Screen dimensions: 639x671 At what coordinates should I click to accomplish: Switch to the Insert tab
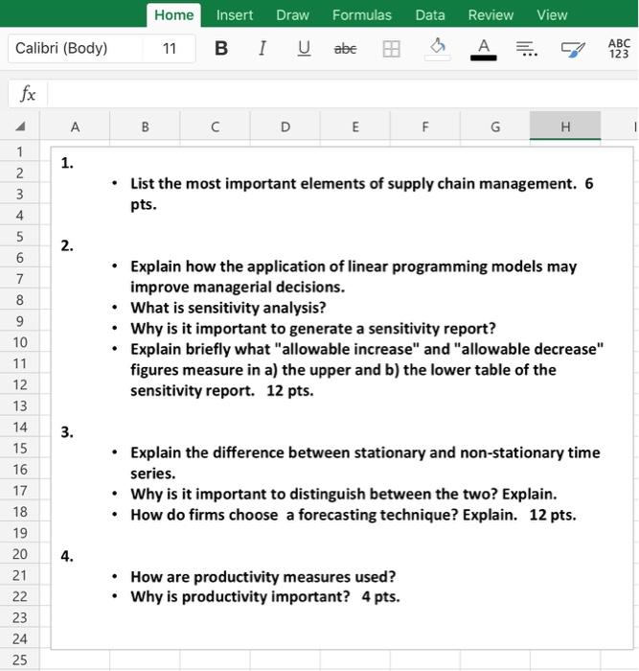click(235, 15)
